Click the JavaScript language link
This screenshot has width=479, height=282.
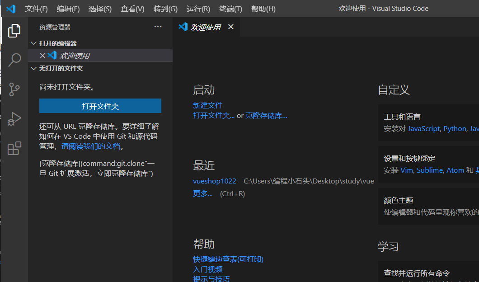[424, 129]
